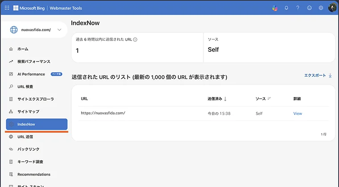
Task: Click the site explorer icon
Action: click(x=11, y=99)
